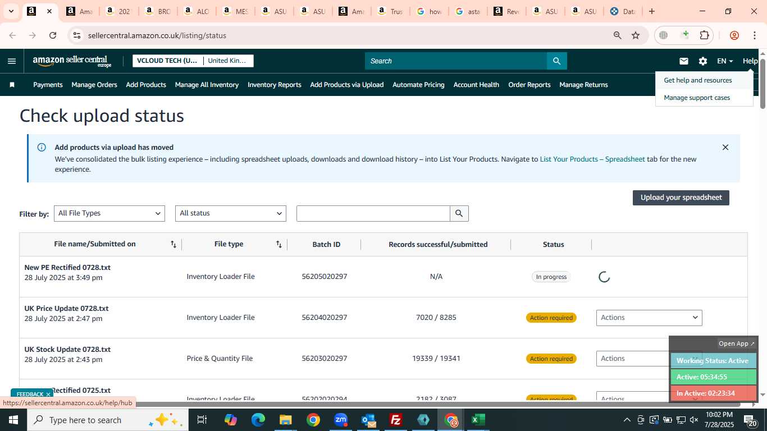This screenshot has height=431, width=767.
Task: Show hidden system tray icons chevron
Action: point(627,420)
